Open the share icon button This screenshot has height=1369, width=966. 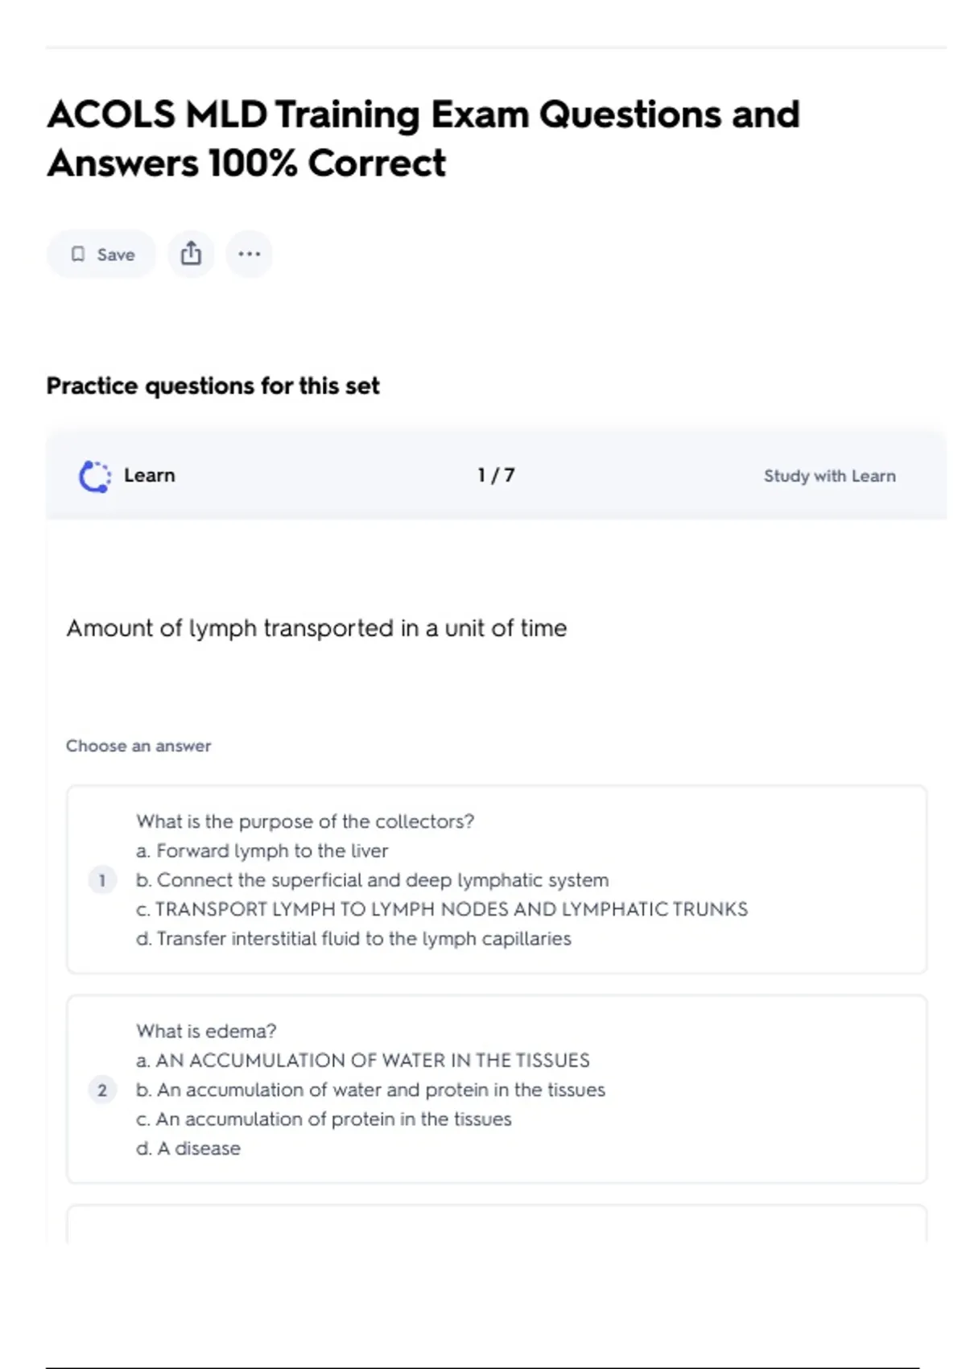tap(191, 254)
